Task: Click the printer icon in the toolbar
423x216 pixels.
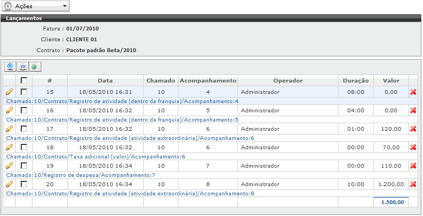Action: (23, 66)
